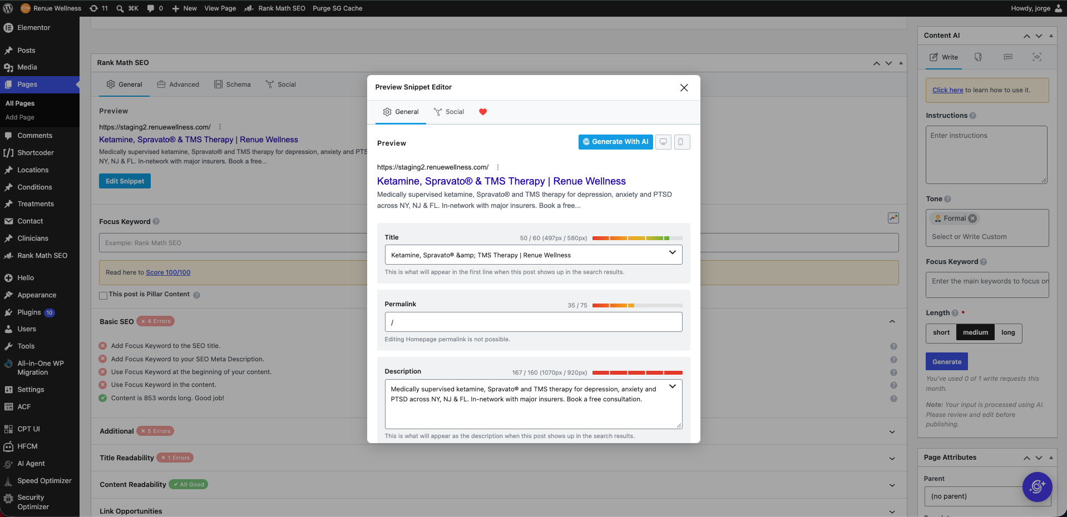The image size is (1067, 517).
Task: Remove the Formal tone tag
Action: (x=972, y=218)
